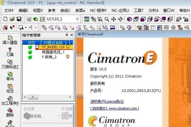This screenshot has width=191, height=127.
Task: Toggle F-所有_2 light bulb visibility
Action: (68, 57)
